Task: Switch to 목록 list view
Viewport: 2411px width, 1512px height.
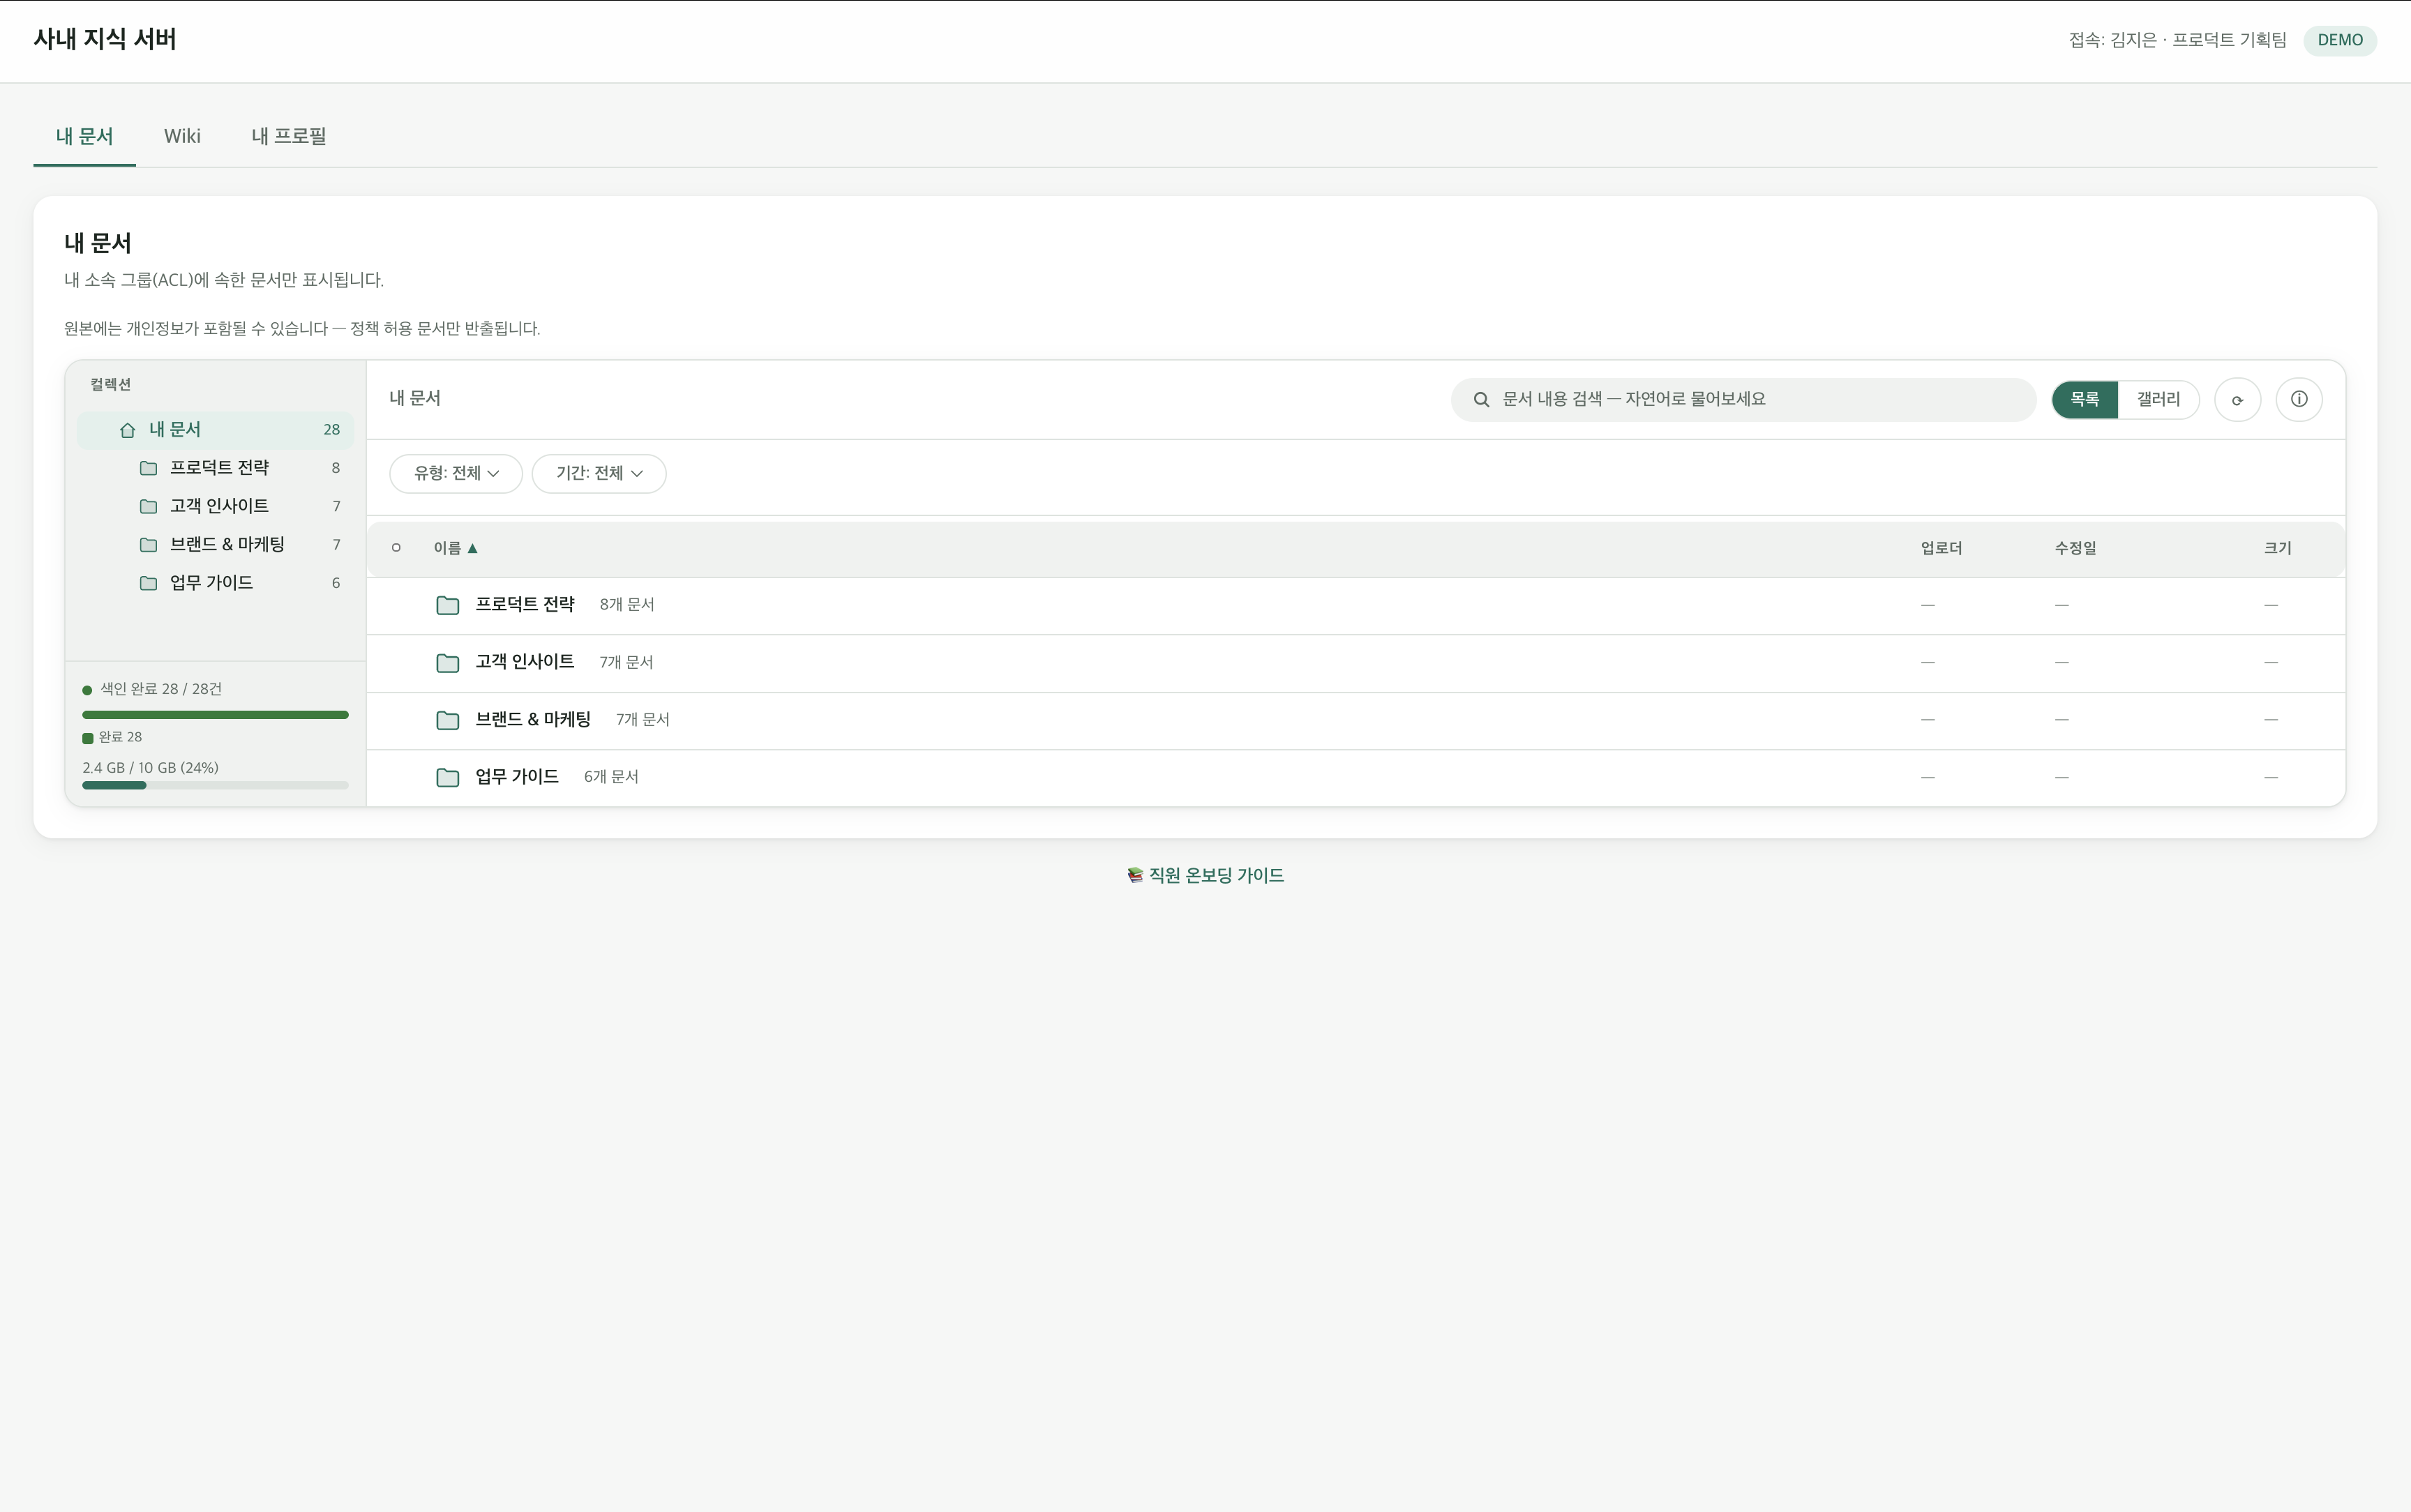Action: (x=2084, y=400)
